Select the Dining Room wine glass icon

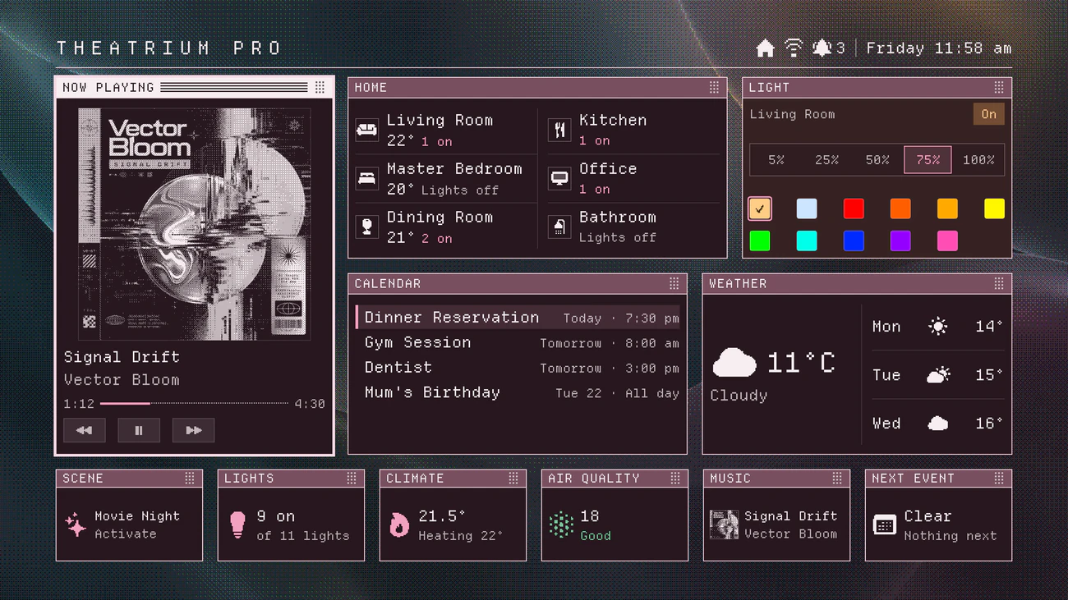pyautogui.click(x=366, y=227)
